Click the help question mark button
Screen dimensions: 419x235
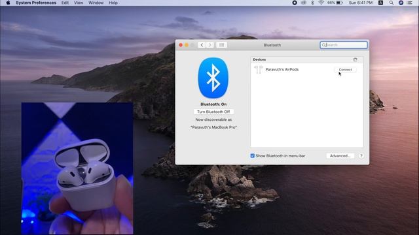[361, 156]
